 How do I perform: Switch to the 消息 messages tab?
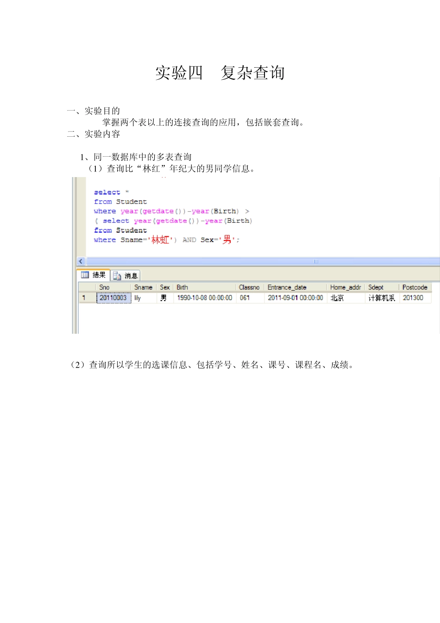tap(125, 276)
